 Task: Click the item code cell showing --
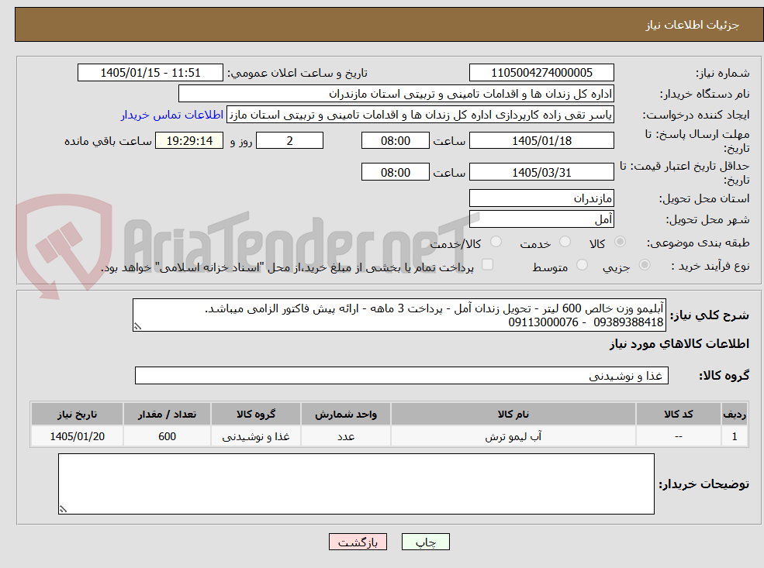tap(678, 436)
